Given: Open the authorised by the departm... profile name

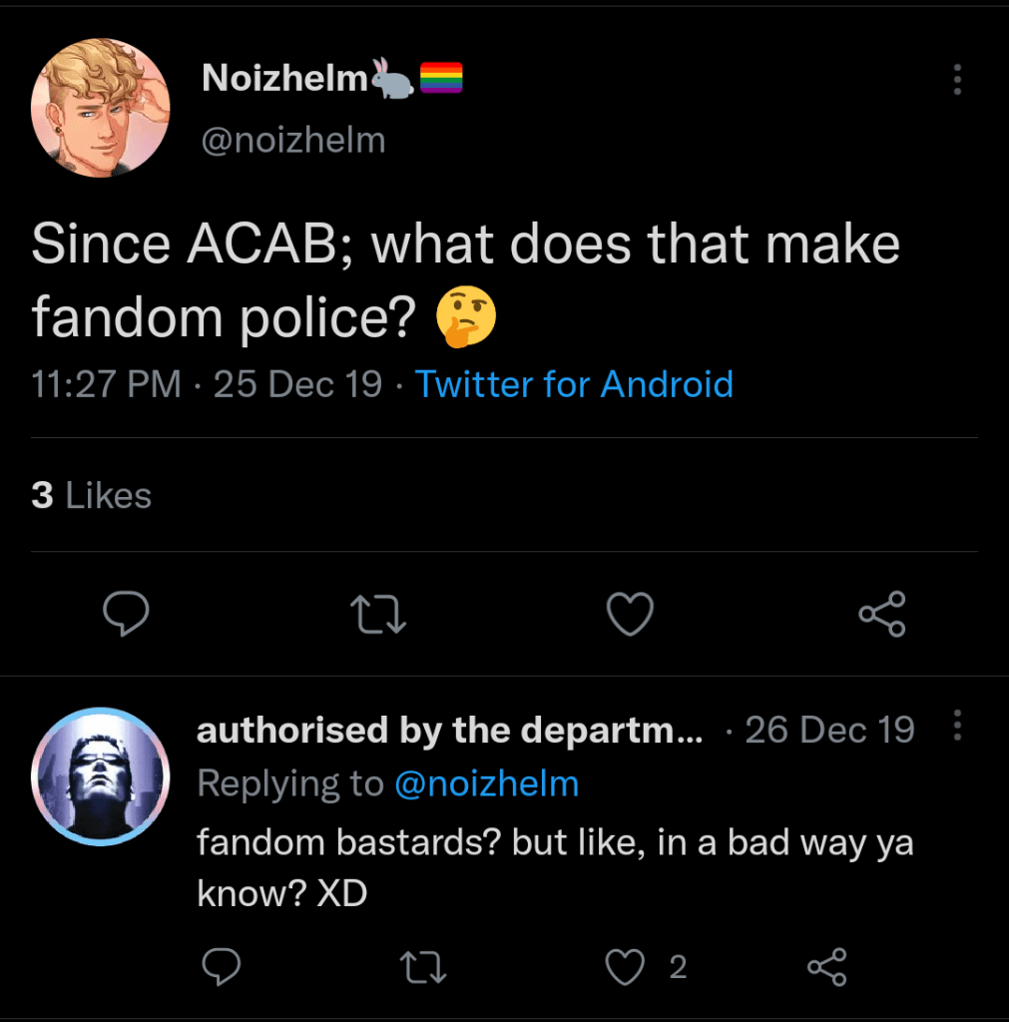Looking at the screenshot, I should [x=449, y=731].
